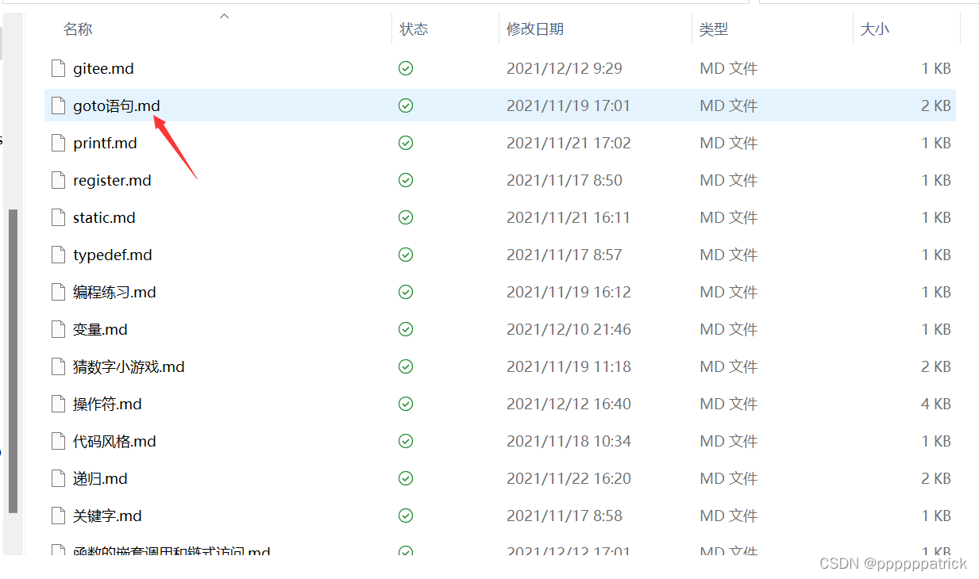
Task: Click the sync status checkmark for 代码风格.md
Action: (x=406, y=441)
